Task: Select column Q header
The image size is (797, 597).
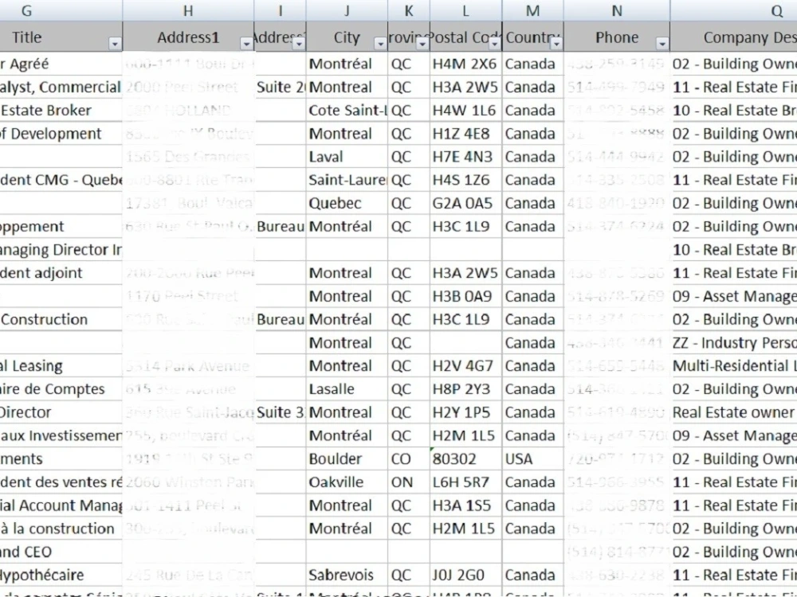Action: tap(734, 10)
